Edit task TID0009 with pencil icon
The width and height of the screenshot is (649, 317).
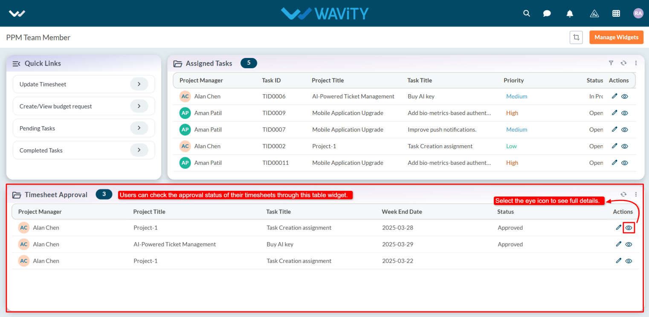[x=614, y=113]
